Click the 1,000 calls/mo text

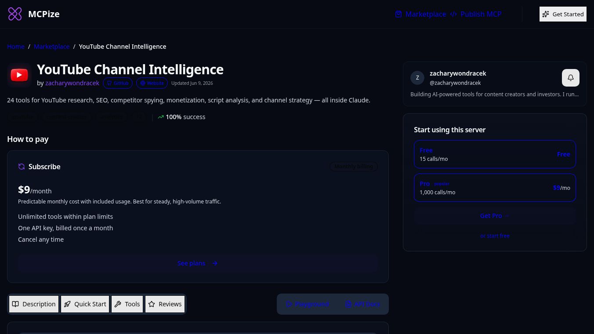point(437,192)
